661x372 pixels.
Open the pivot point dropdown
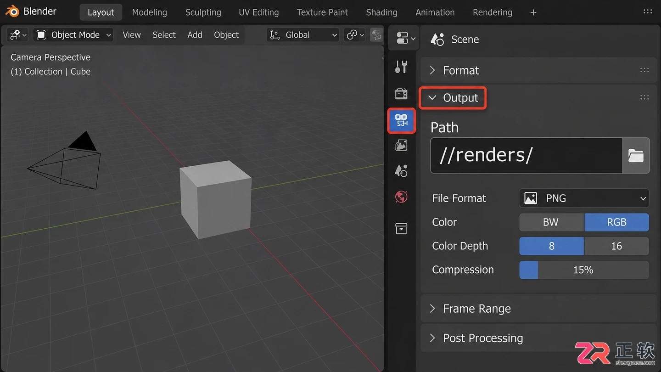coord(355,35)
